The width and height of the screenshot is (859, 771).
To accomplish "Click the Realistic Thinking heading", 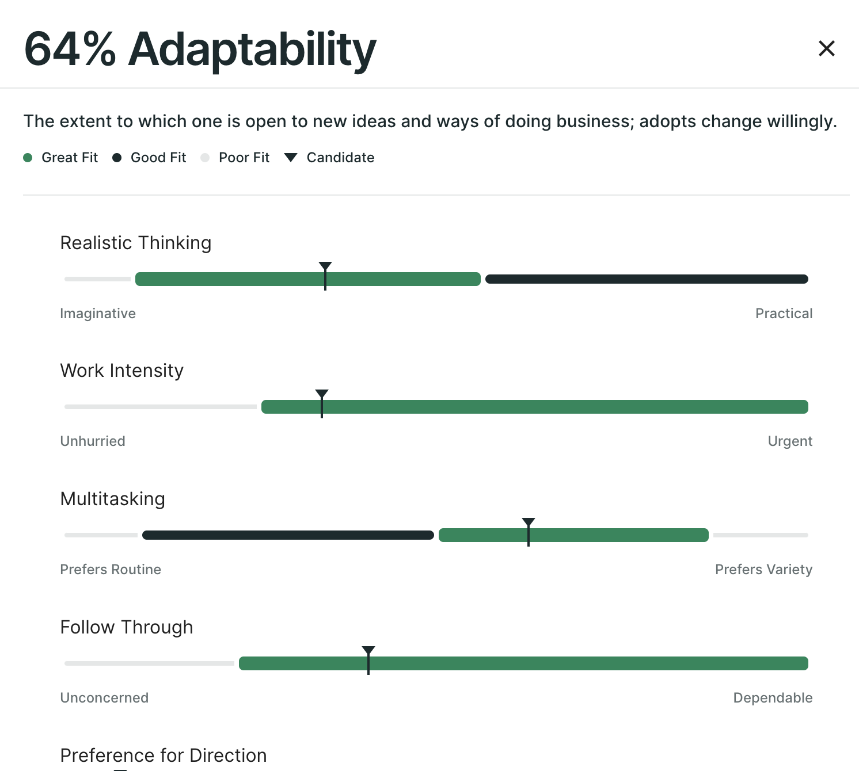I will pyautogui.click(x=136, y=243).
